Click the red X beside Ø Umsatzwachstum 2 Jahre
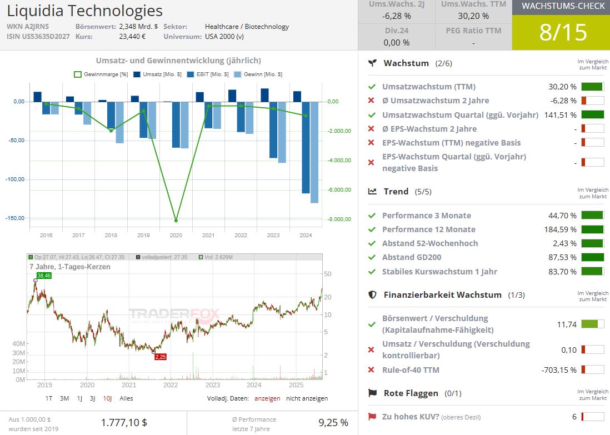610x435 pixels. 371,101
